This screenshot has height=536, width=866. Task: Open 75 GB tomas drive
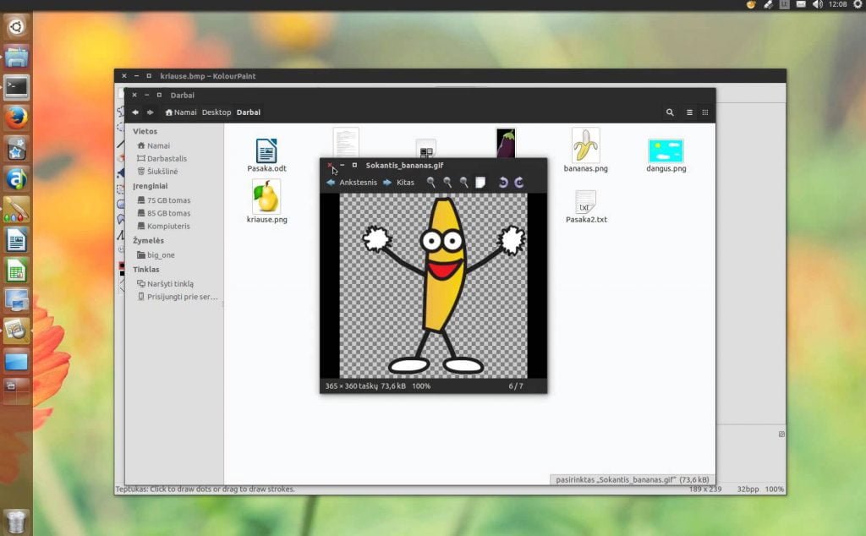tap(163, 200)
